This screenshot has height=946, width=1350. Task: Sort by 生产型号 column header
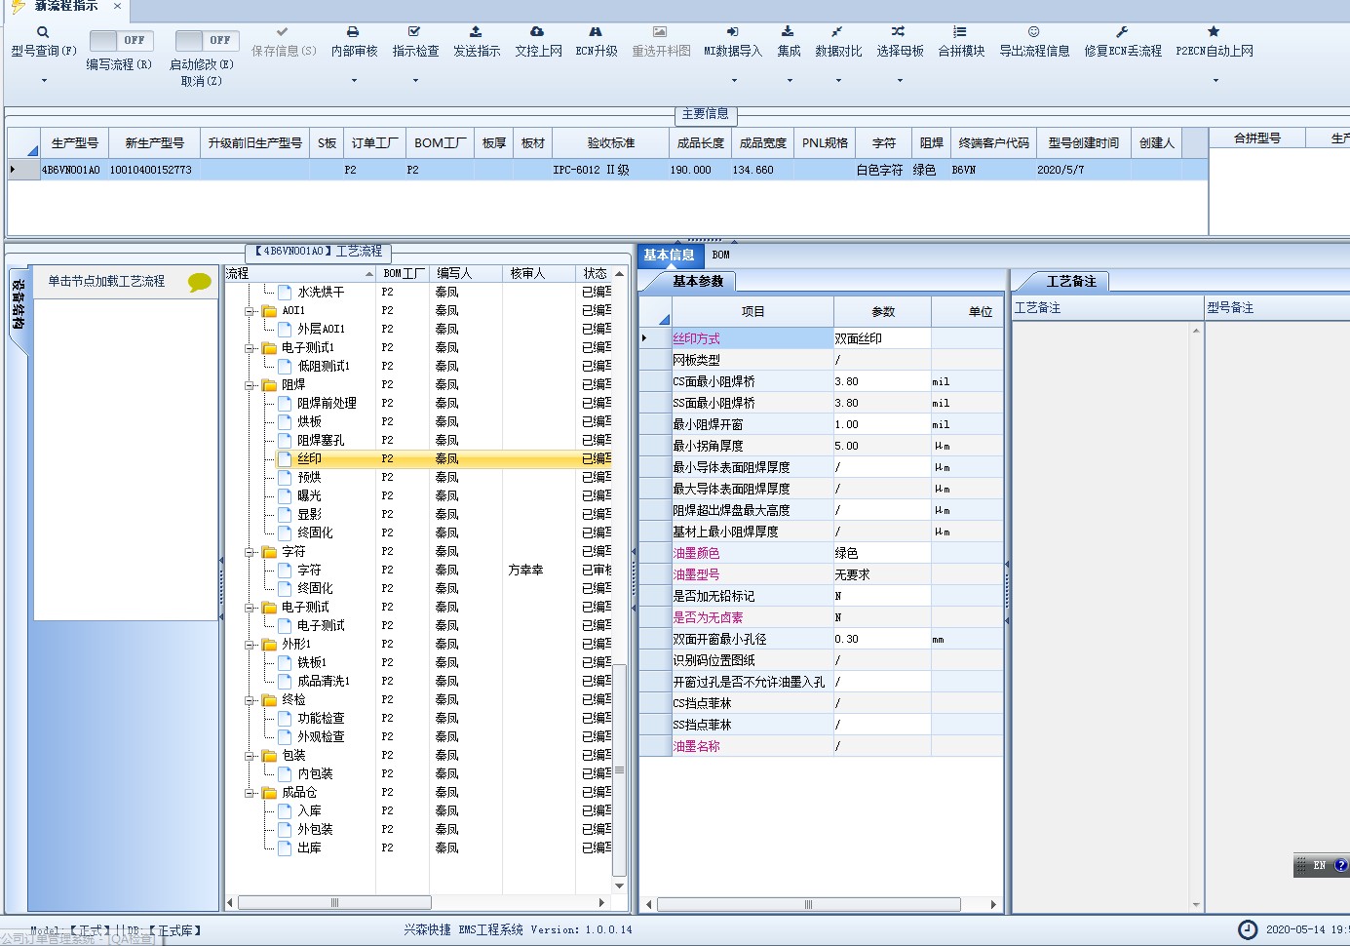click(74, 142)
